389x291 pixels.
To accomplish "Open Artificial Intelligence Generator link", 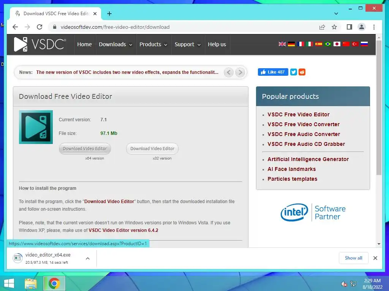I will pyautogui.click(x=308, y=159).
